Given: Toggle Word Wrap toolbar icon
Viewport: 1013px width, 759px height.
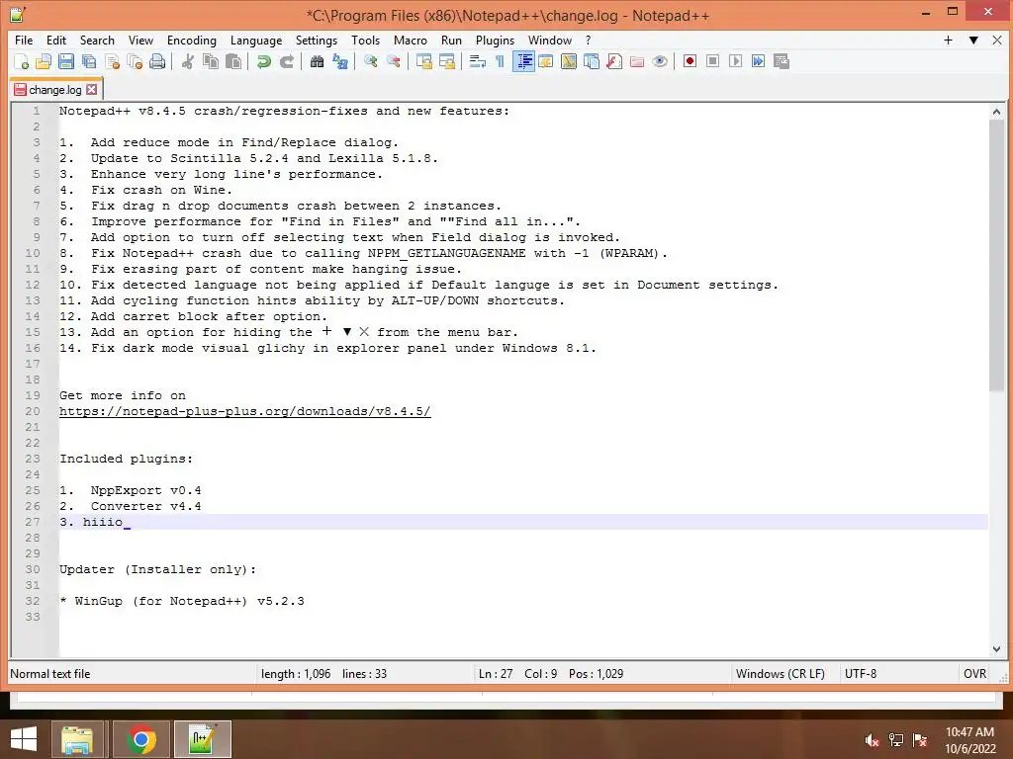Looking at the screenshot, I should (x=478, y=61).
